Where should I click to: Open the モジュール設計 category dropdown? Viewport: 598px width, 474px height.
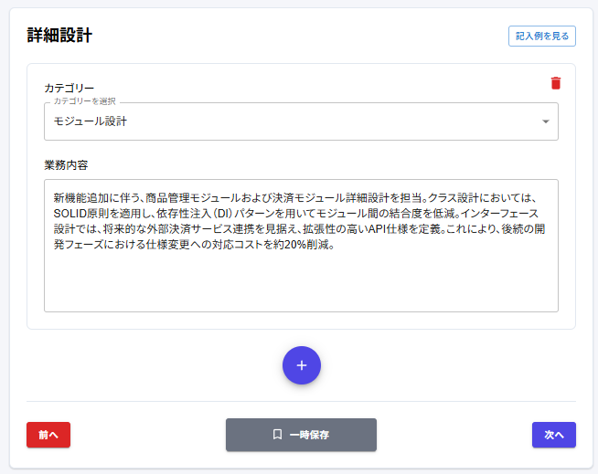[301, 121]
